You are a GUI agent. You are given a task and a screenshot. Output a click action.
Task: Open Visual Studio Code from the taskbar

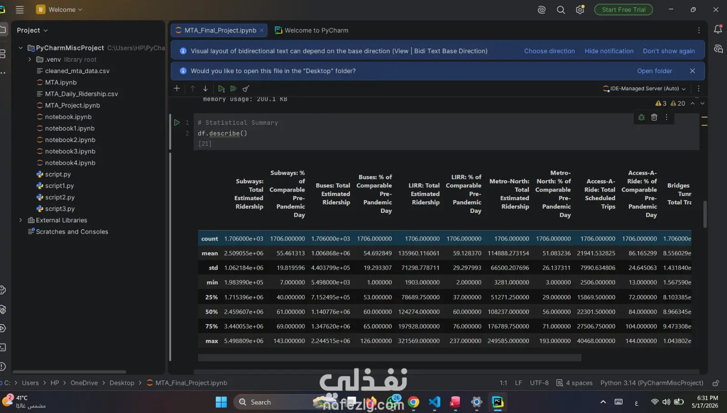click(434, 402)
